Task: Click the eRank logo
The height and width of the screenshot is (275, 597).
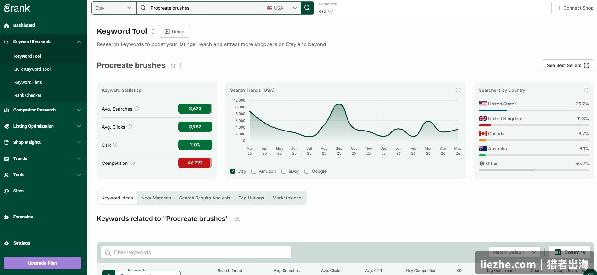Action: pos(17,8)
